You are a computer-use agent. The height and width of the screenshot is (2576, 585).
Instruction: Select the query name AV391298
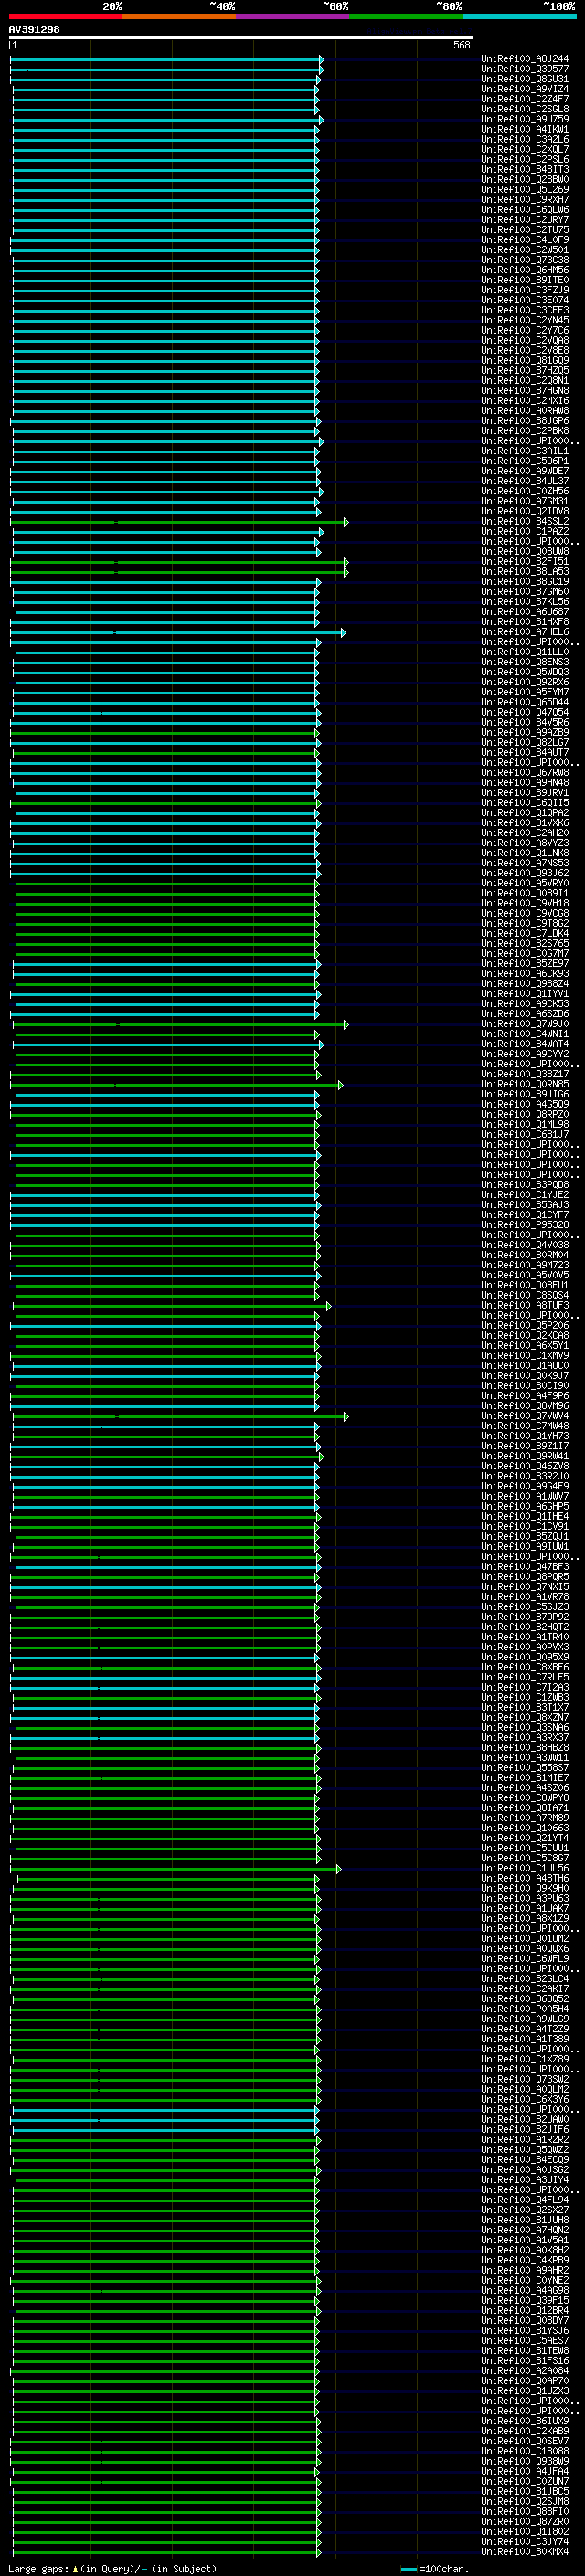pos(34,29)
